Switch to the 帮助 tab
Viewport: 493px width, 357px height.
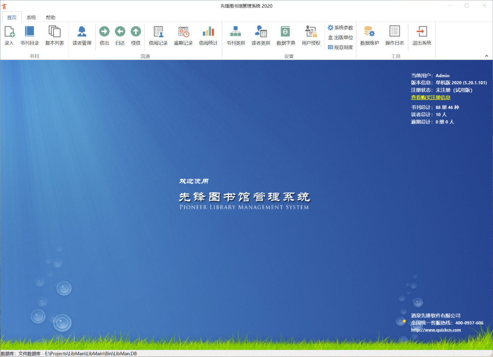click(51, 17)
